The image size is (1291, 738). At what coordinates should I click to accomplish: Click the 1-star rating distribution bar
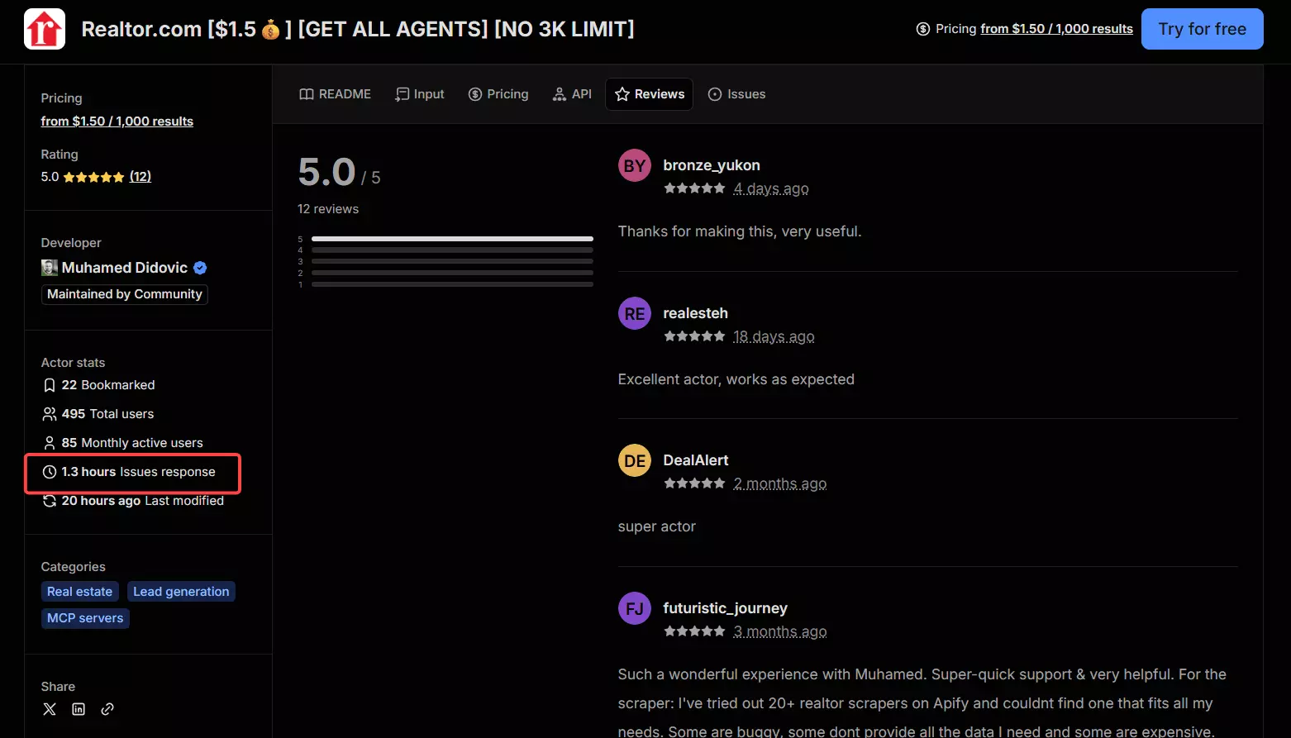coord(452,284)
